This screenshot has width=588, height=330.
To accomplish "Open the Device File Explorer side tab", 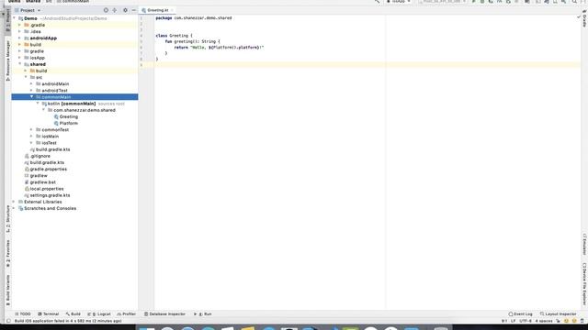I will point(584,284).
